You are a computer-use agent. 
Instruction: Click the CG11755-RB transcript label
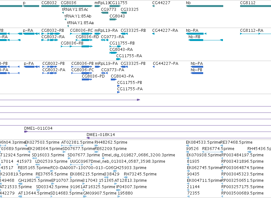[122, 43]
